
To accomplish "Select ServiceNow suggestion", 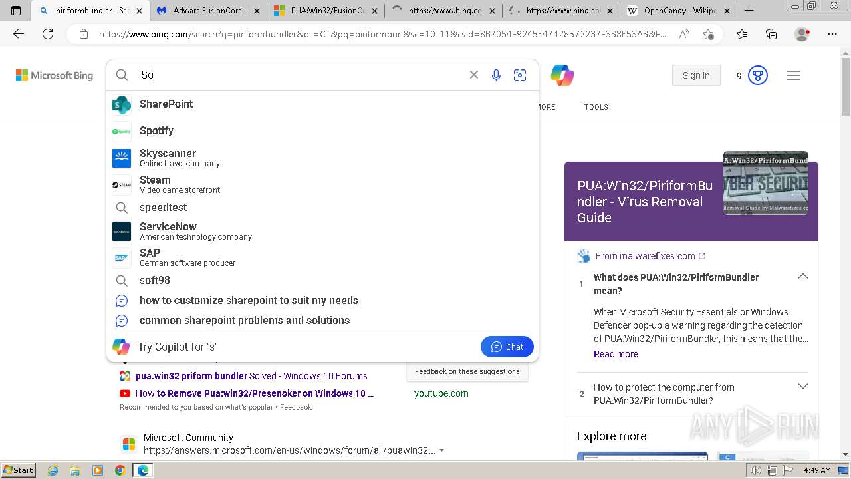I will click(x=322, y=231).
